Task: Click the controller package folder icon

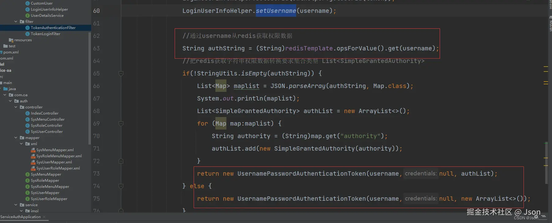Action: [22, 107]
